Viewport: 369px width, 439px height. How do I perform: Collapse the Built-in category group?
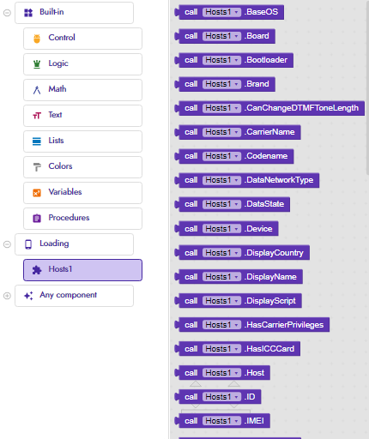[x=7, y=13]
